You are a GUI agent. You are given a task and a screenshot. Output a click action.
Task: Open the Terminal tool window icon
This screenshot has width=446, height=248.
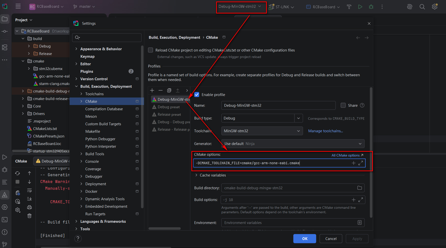(5, 220)
